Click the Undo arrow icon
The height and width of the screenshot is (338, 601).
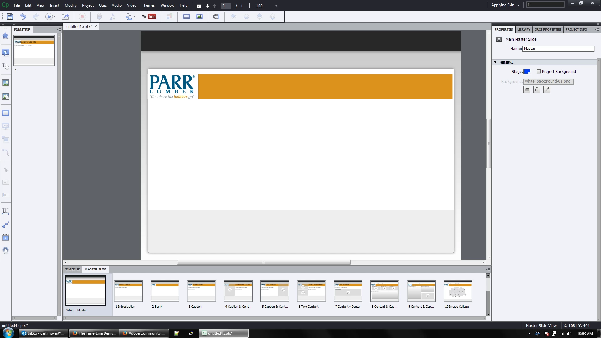click(23, 17)
